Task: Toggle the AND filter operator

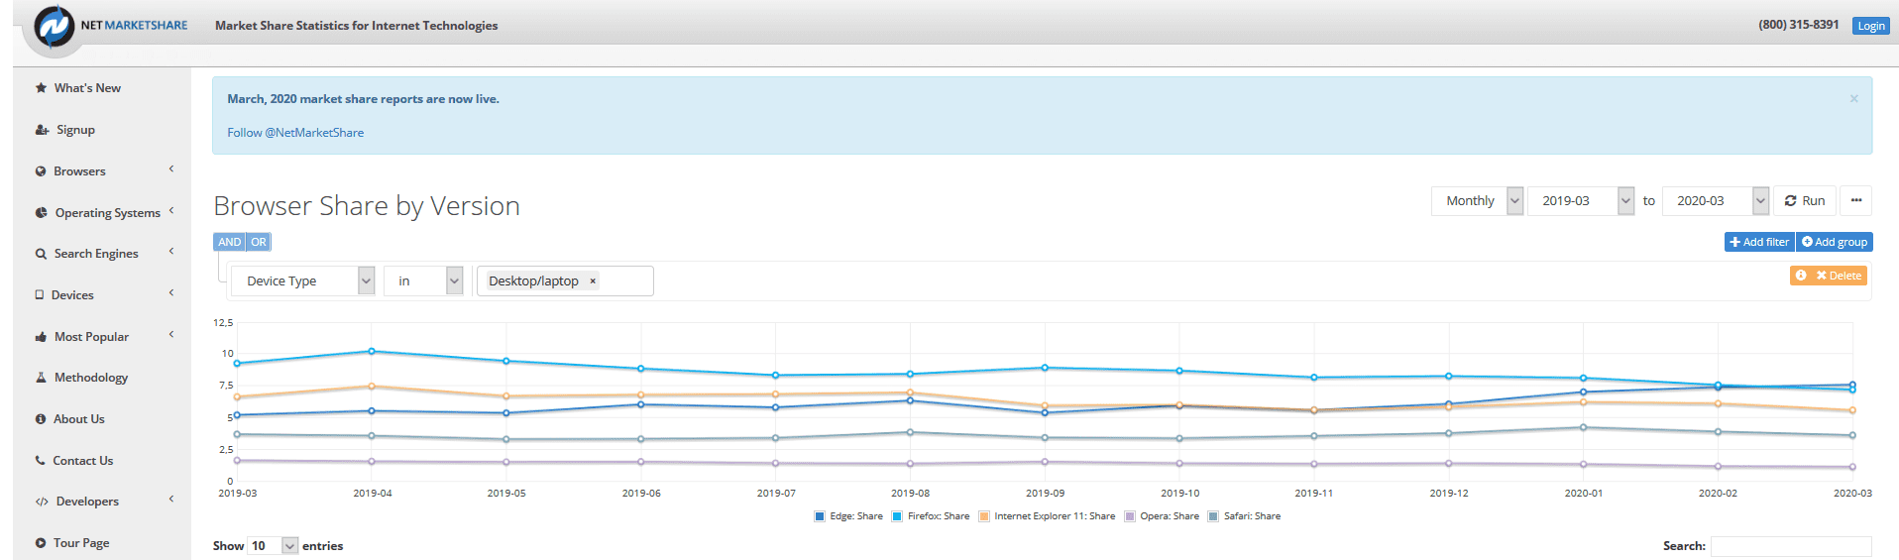Action: (229, 242)
